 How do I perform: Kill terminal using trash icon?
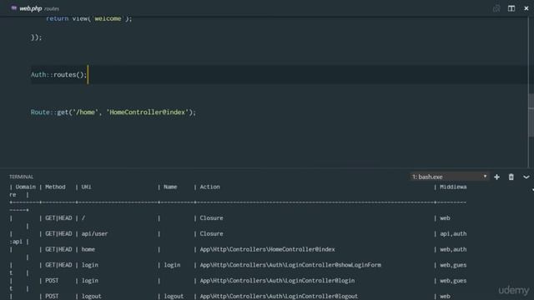click(511, 177)
